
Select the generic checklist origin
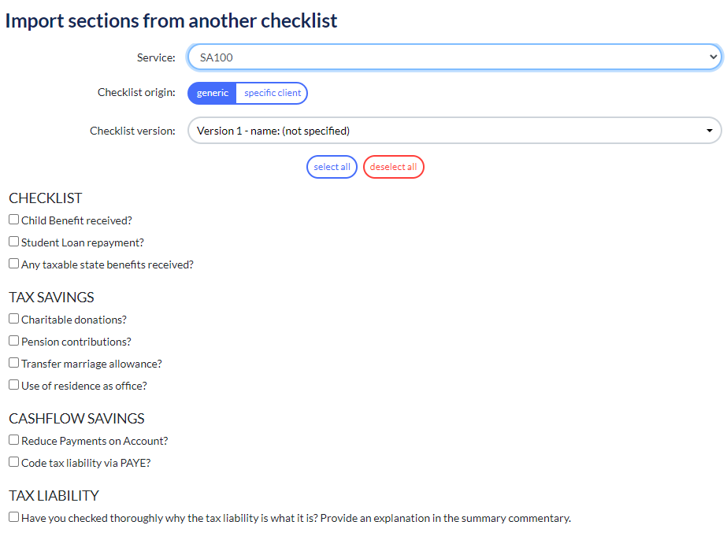click(x=213, y=93)
